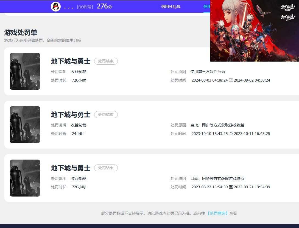
Task: Click 处罚结束 badge on 2023-08-22 penalty card
Action: [106, 168]
